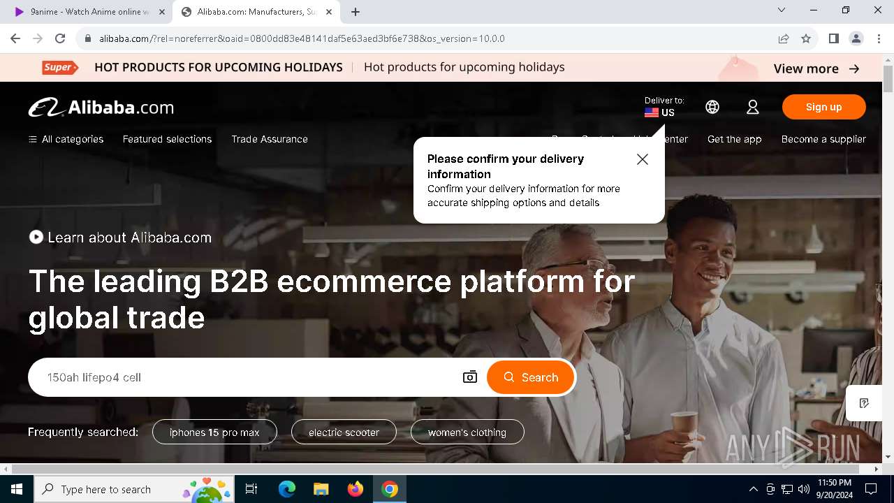Play Learn about Alibaba.com video

click(x=120, y=238)
